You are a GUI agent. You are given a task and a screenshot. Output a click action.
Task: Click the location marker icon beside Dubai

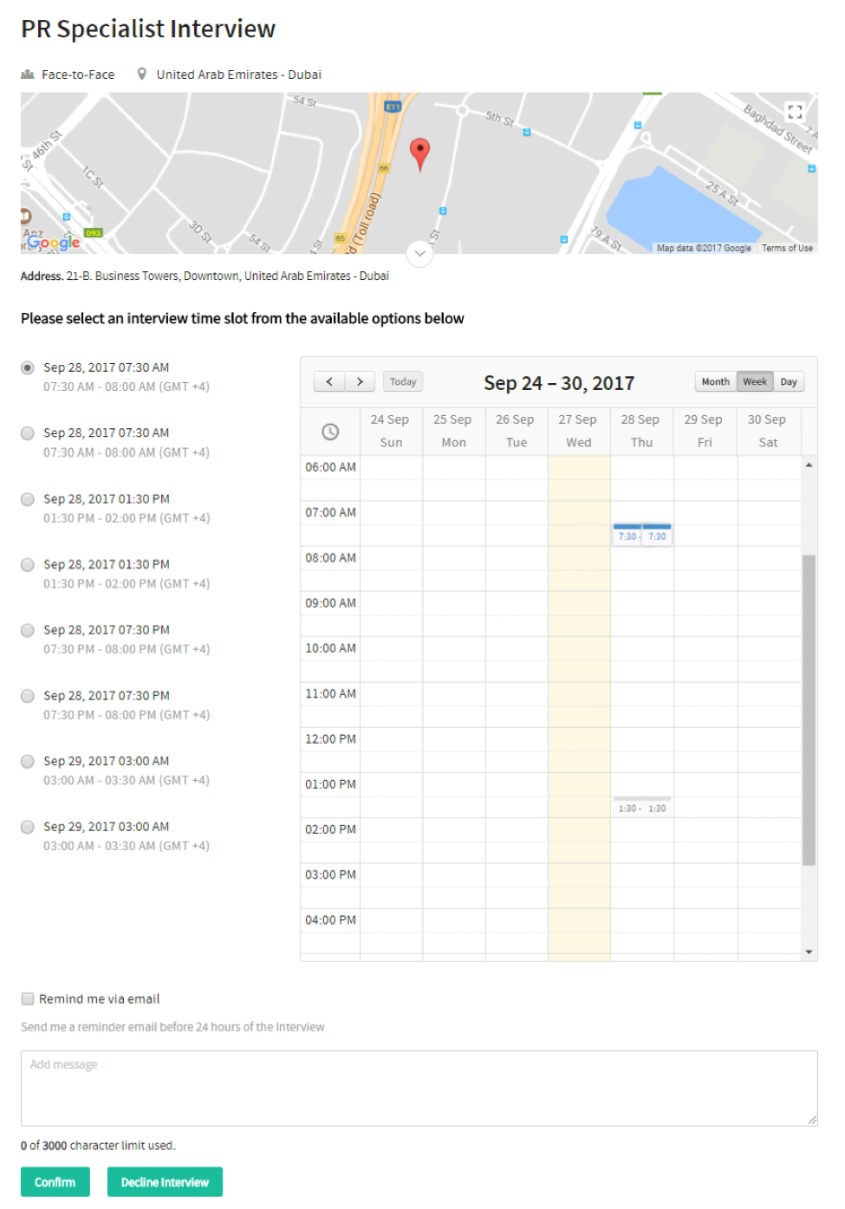pyautogui.click(x=142, y=75)
